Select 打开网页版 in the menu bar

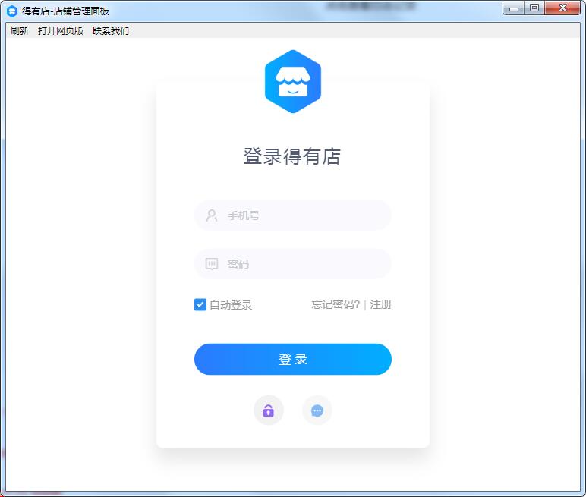(61, 30)
